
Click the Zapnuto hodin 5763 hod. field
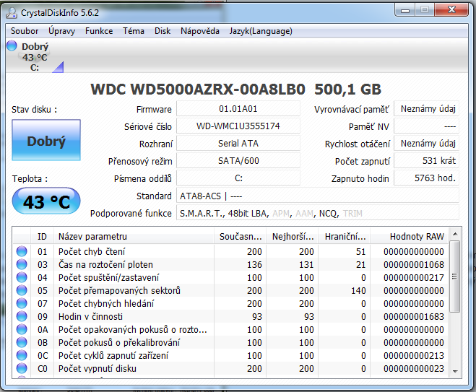click(x=426, y=178)
